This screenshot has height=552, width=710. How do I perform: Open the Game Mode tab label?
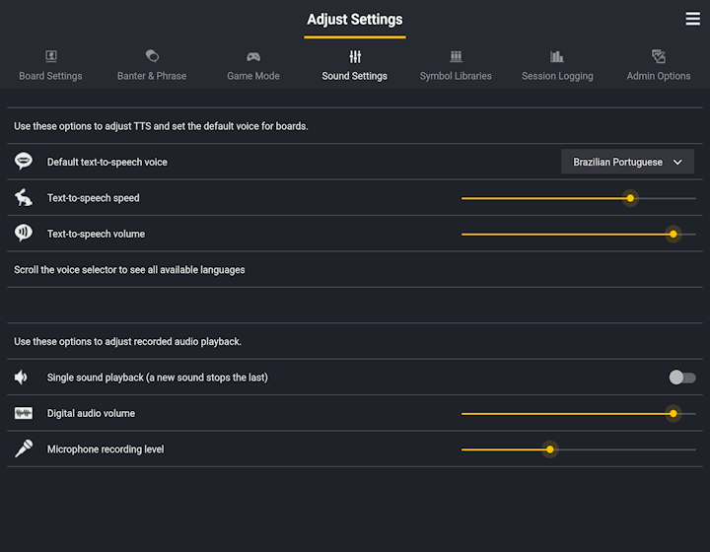pyautogui.click(x=253, y=76)
